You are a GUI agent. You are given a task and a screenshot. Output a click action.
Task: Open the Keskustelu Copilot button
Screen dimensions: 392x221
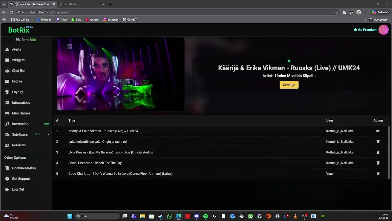click(x=380, y=12)
